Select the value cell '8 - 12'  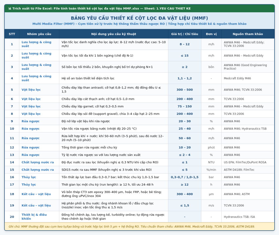click(x=185, y=44)
